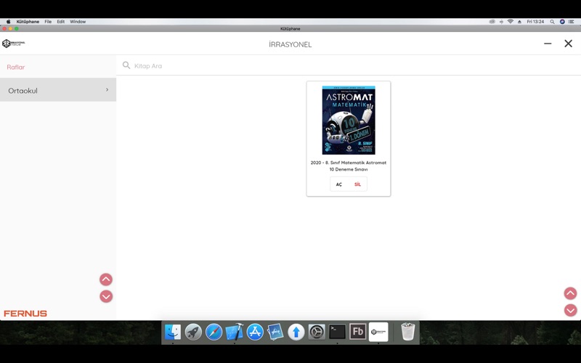Click into the Kitap Ara search field
581x363 pixels.
click(x=349, y=65)
